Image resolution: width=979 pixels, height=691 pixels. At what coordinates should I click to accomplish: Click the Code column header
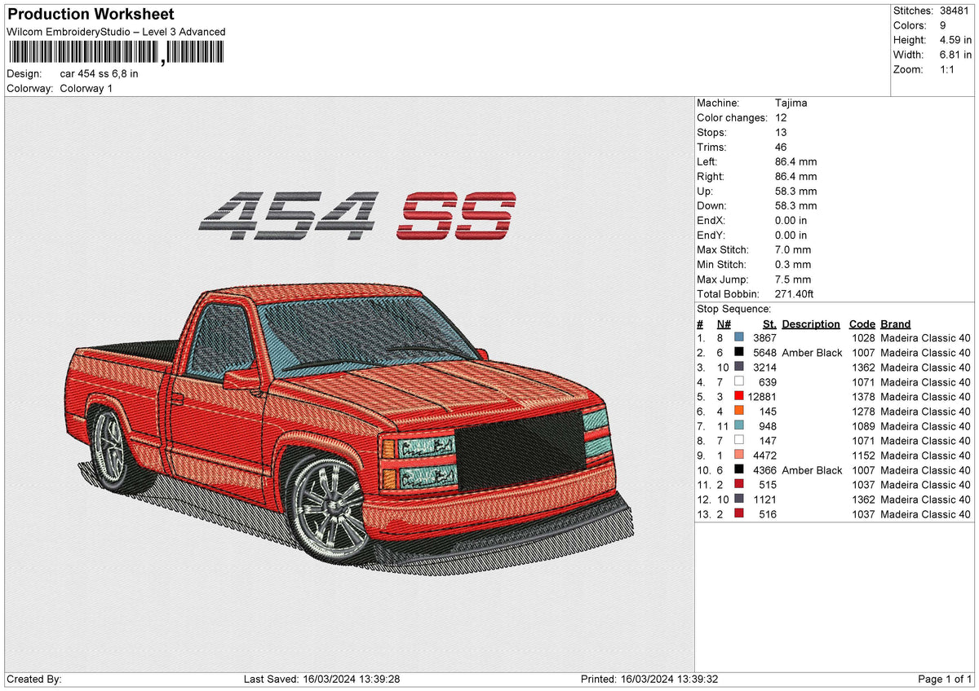click(x=862, y=324)
